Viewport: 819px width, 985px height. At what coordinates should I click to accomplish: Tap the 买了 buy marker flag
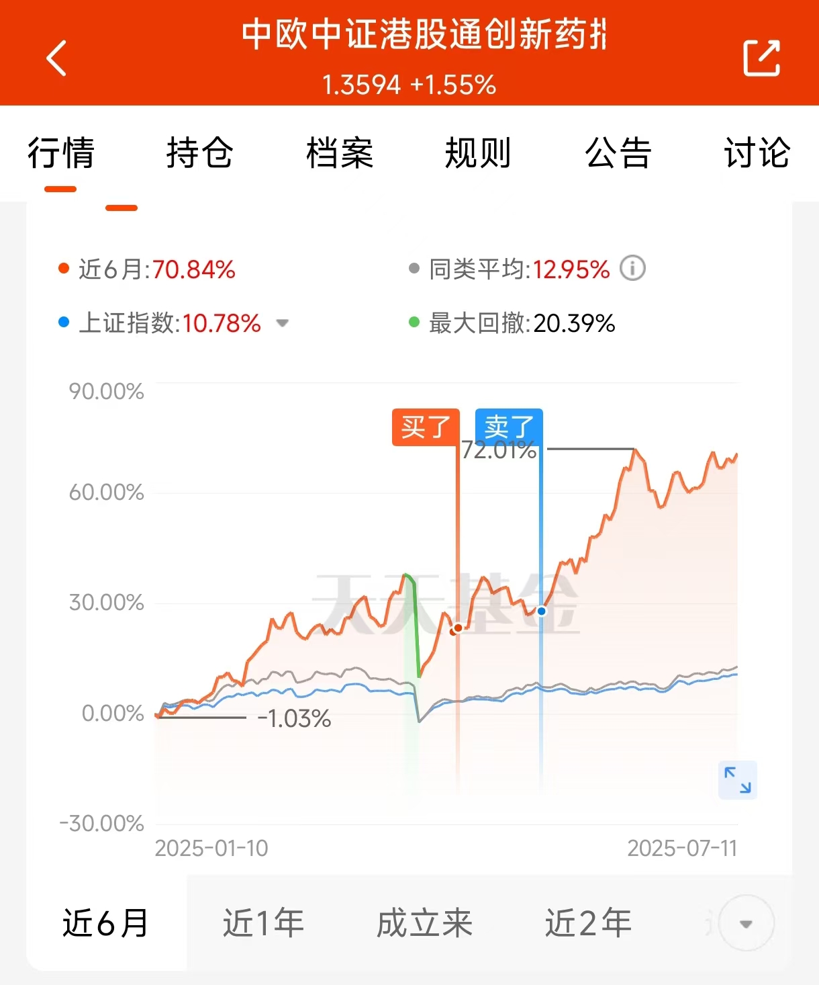pyautogui.click(x=426, y=427)
